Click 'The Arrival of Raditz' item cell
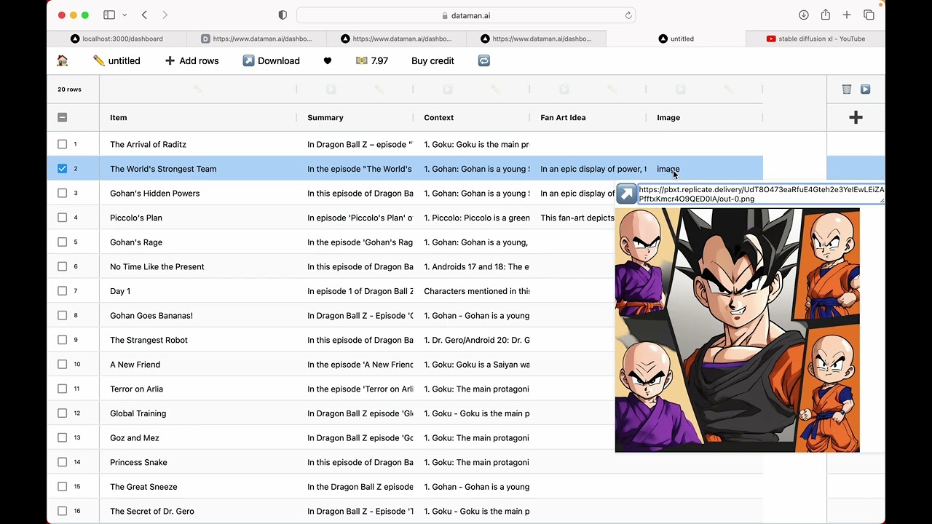932x524 pixels. pos(197,144)
